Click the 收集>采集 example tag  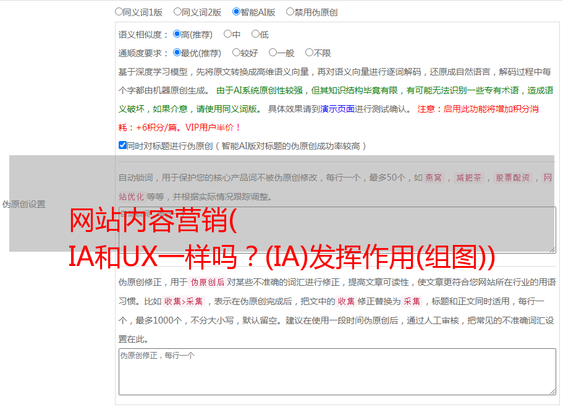click(184, 301)
